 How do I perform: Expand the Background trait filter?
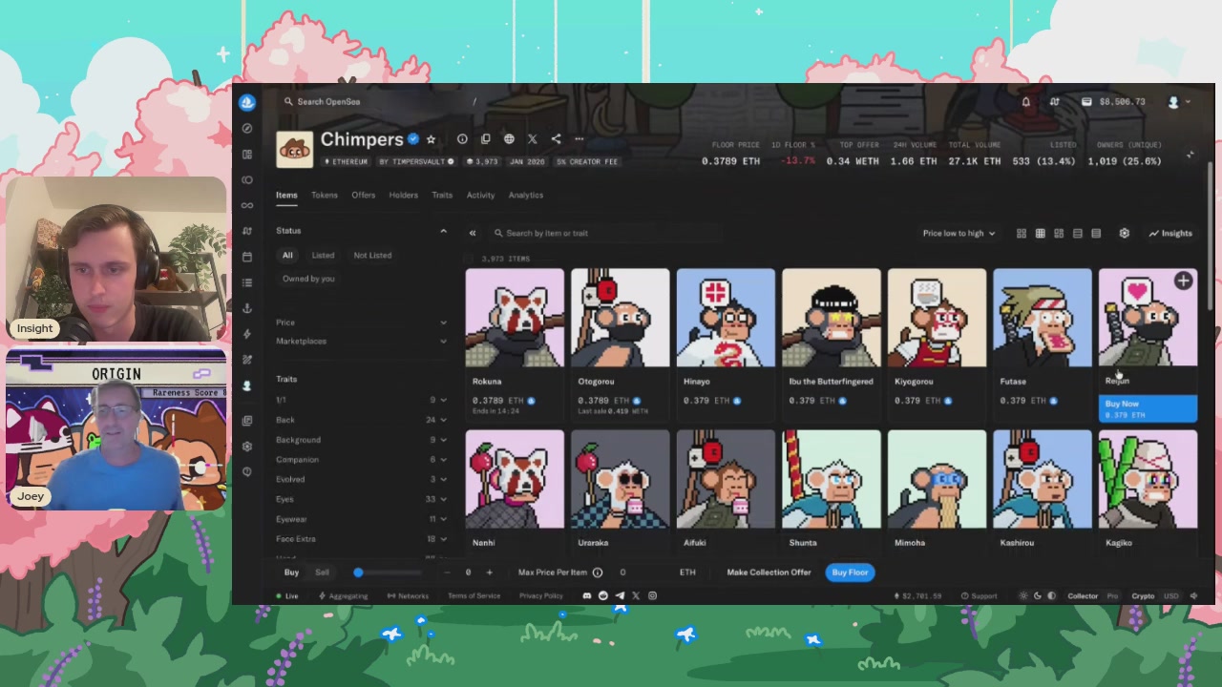click(361, 440)
